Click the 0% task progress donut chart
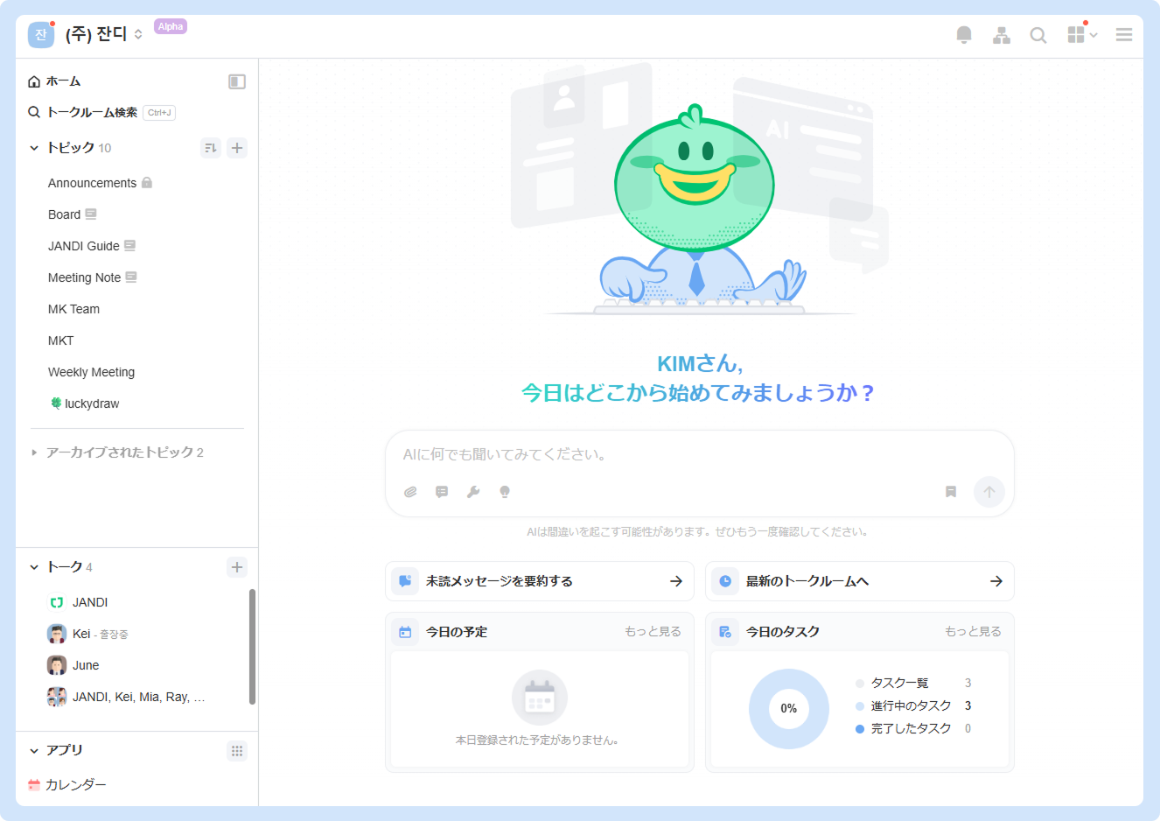1160x821 pixels. [x=789, y=709]
